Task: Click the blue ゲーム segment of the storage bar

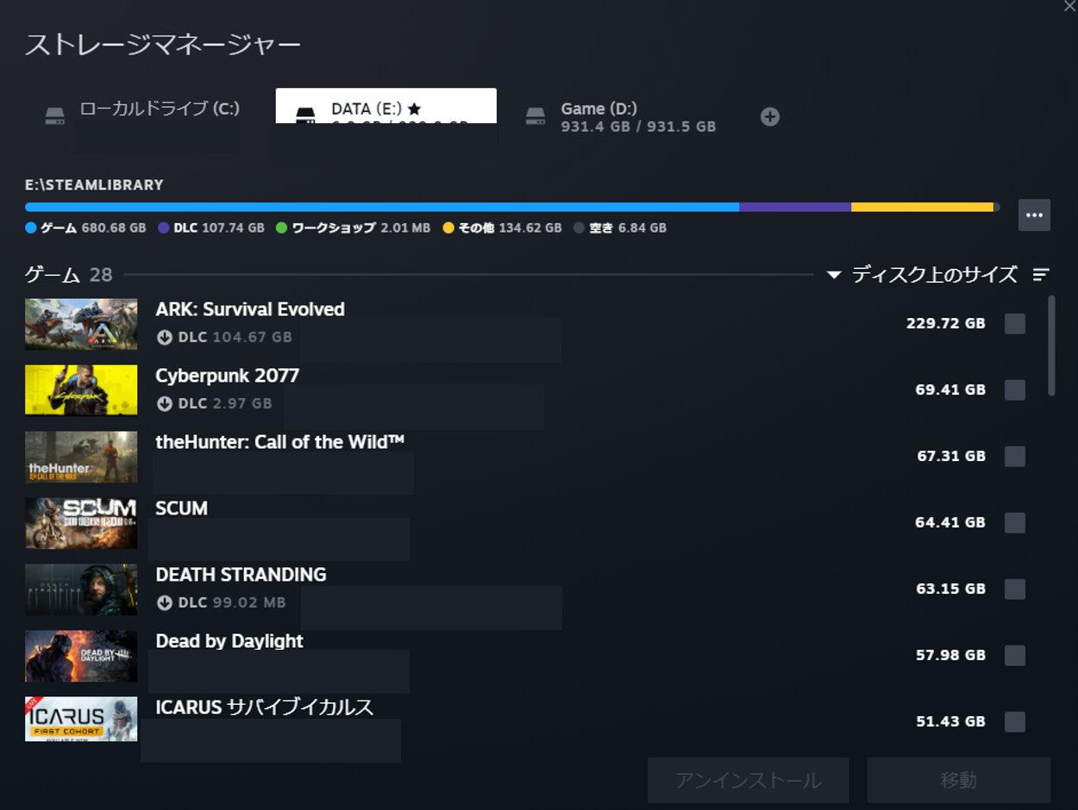Action: click(x=382, y=207)
